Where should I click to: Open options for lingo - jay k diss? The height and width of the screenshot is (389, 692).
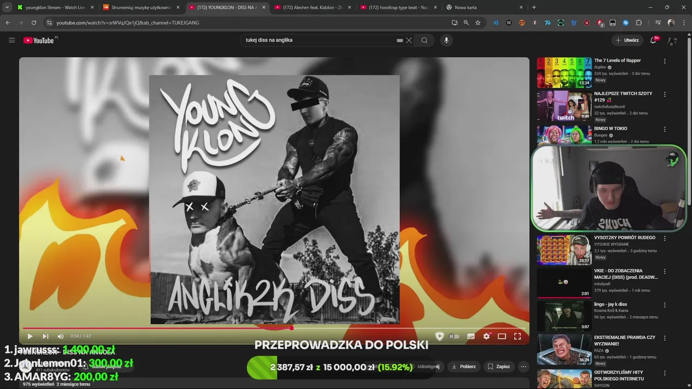(665, 305)
